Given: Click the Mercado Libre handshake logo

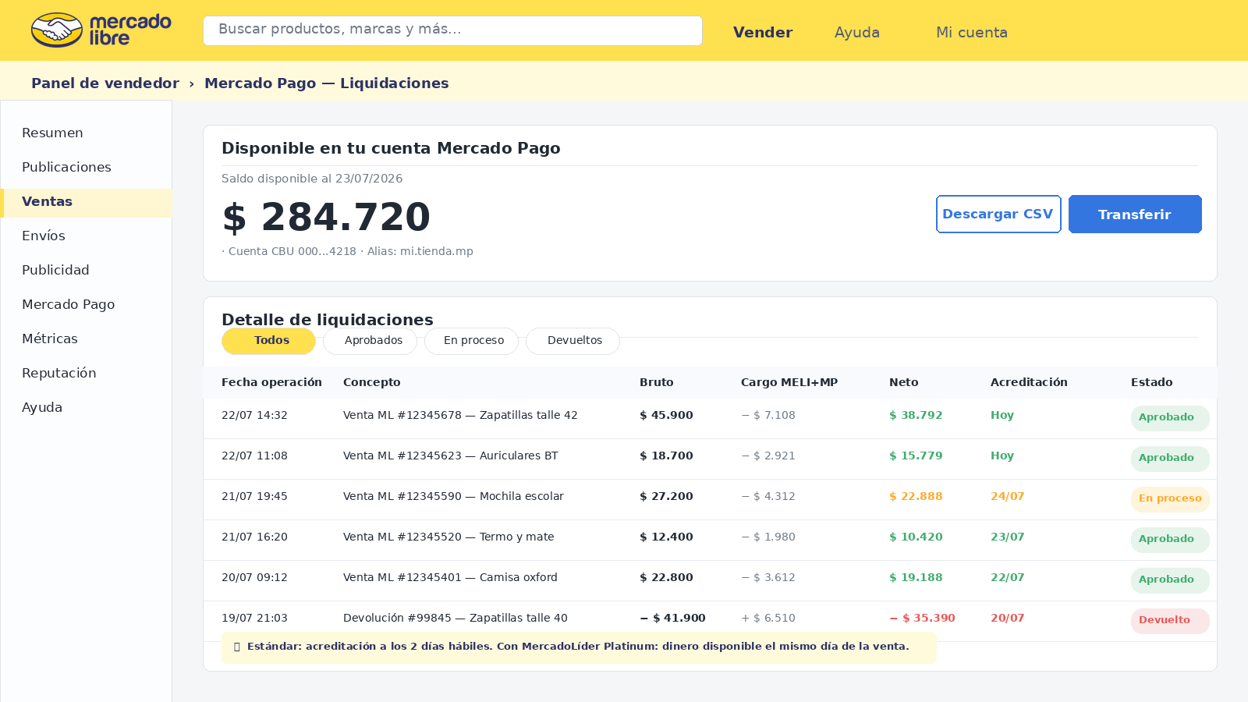Looking at the screenshot, I should click(x=101, y=30).
